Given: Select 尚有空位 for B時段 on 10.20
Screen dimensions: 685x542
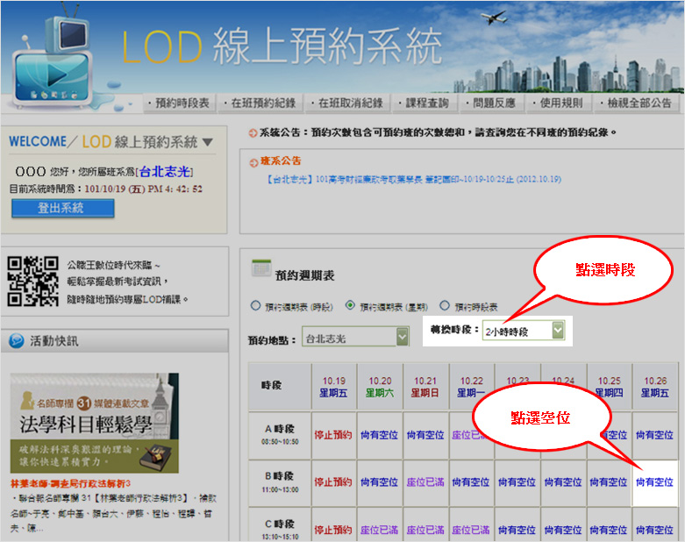Looking at the screenshot, I should pyautogui.click(x=379, y=482).
